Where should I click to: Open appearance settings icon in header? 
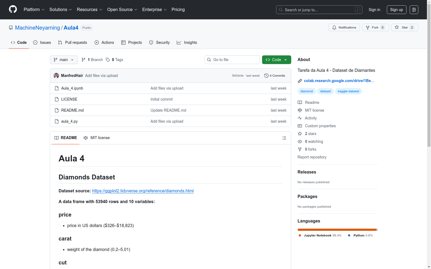pyautogui.click(x=414, y=10)
